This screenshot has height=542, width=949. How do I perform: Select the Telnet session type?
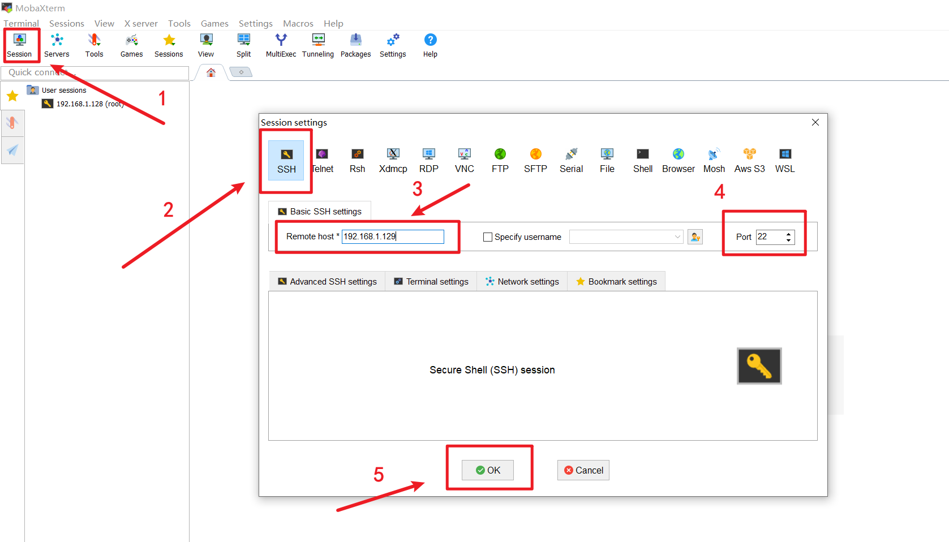pos(323,160)
